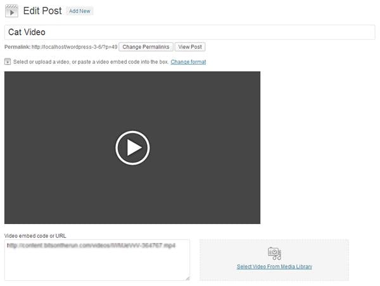Click the small video format icon before instructions
380x286 pixels.
click(x=8, y=61)
